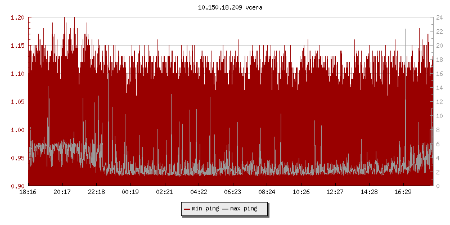Screen dimensions: 450x225
Task: Click the 20:17 time axis label
Action: 62,192
